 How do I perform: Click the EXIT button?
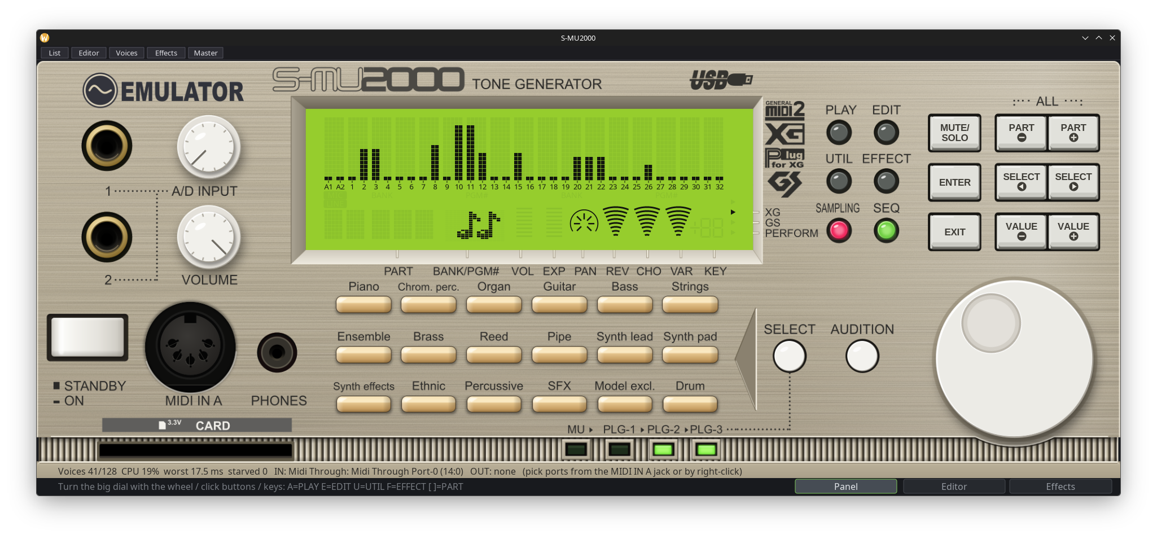(954, 232)
